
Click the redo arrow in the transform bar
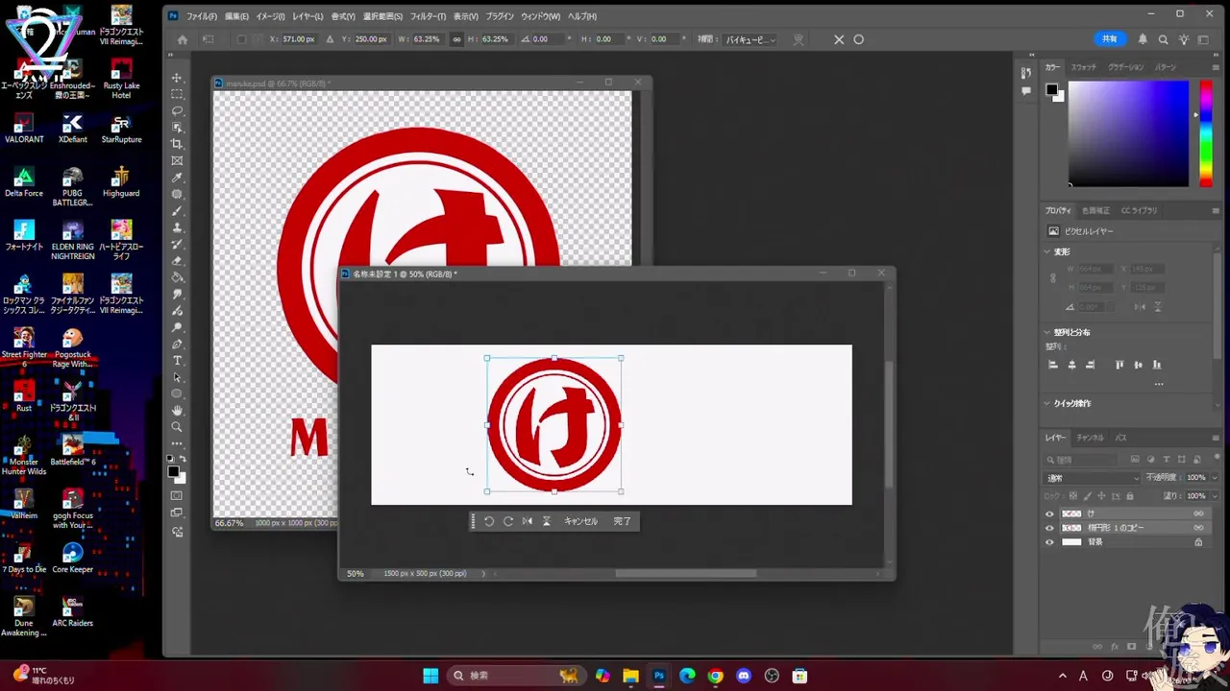508,521
